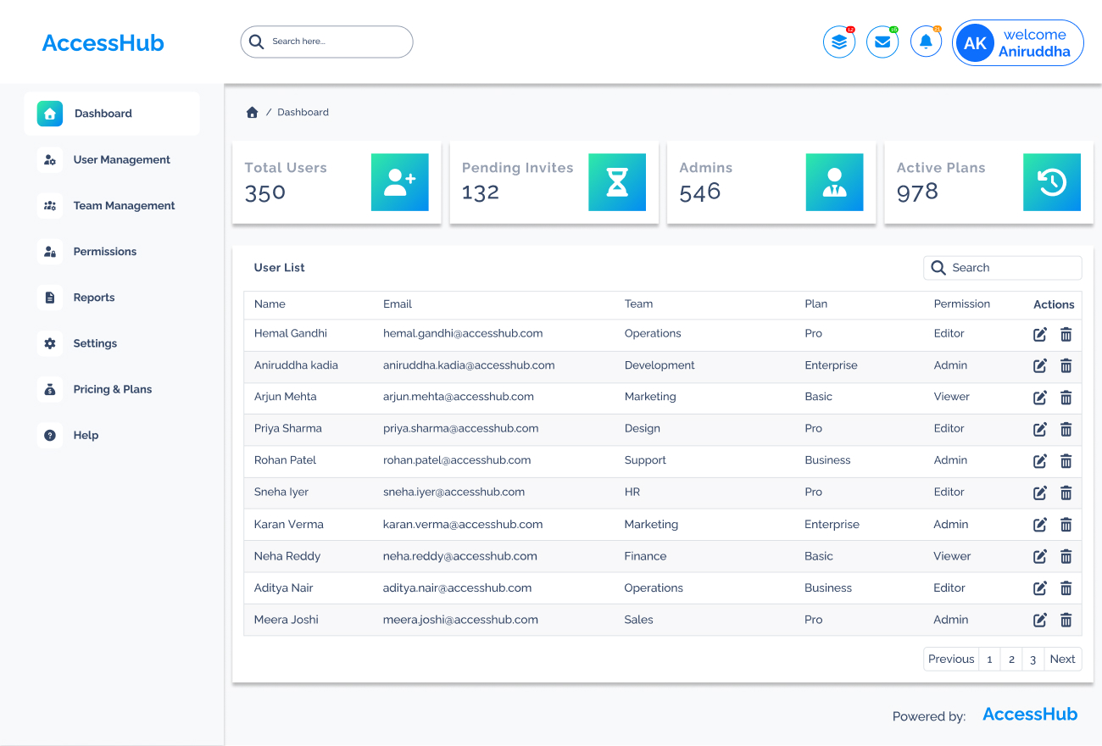The height and width of the screenshot is (746, 1102).
Task: Click the Active Plans history icon
Action: (1052, 182)
